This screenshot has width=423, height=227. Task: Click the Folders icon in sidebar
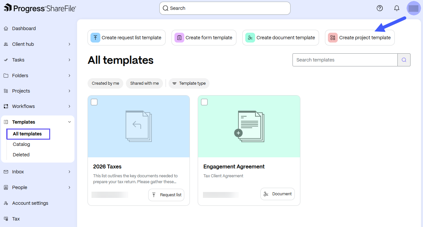[x=6, y=76]
